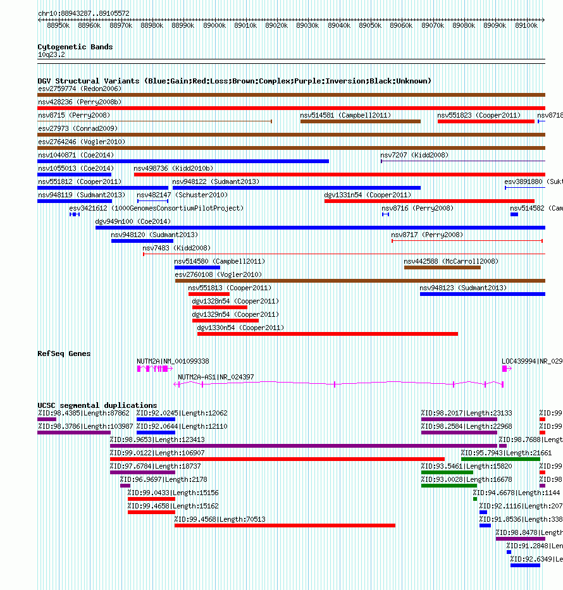The height and width of the screenshot is (590, 563).
Task: Click the nsv514580 (Campbell2011) label
Action: tap(220, 261)
